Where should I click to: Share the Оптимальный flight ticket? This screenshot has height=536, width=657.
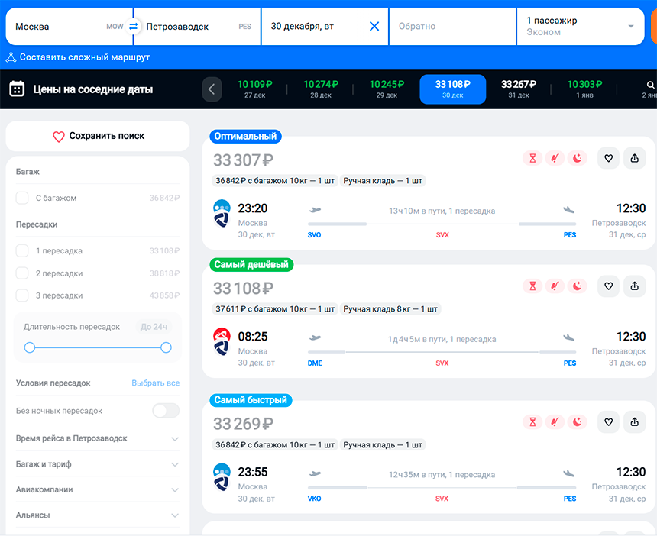coord(635,158)
